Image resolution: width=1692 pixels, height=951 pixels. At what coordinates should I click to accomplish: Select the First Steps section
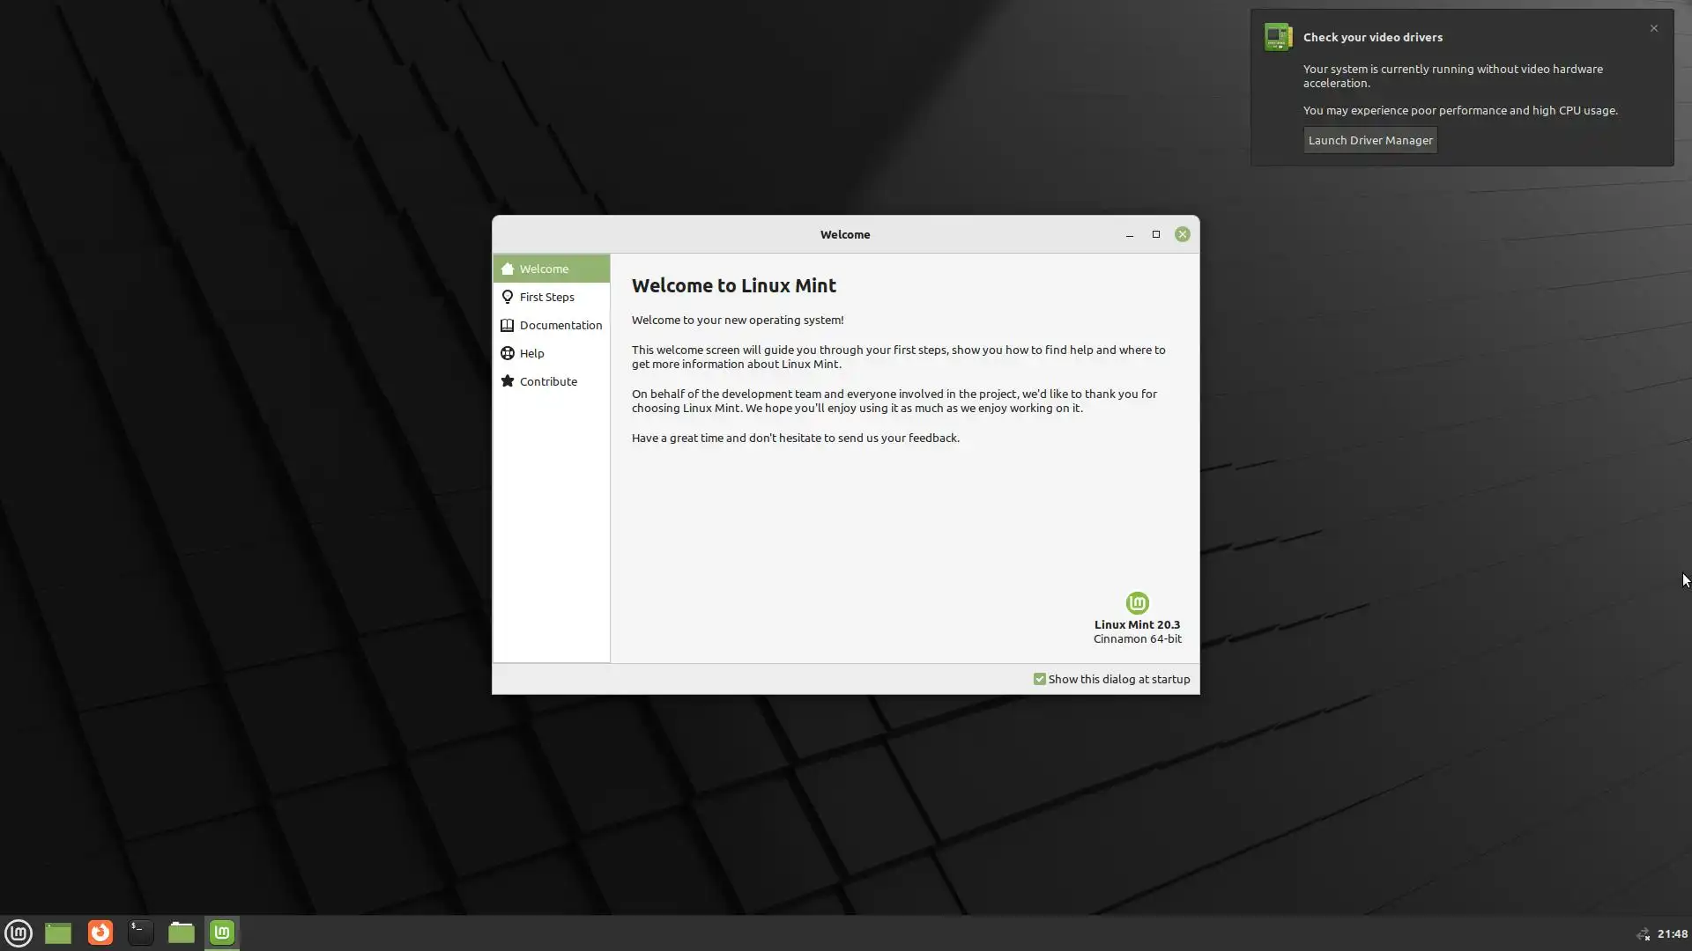(546, 297)
